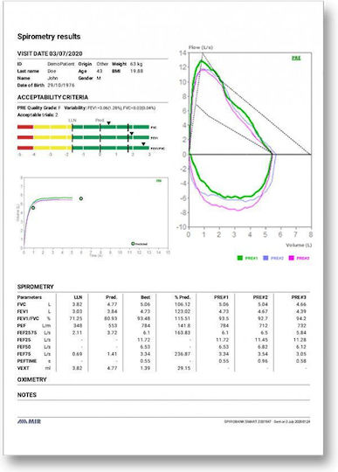The height and width of the screenshot is (472, 338).
Task: Click the date of birth '29/10/1976'
Action: click(61, 85)
